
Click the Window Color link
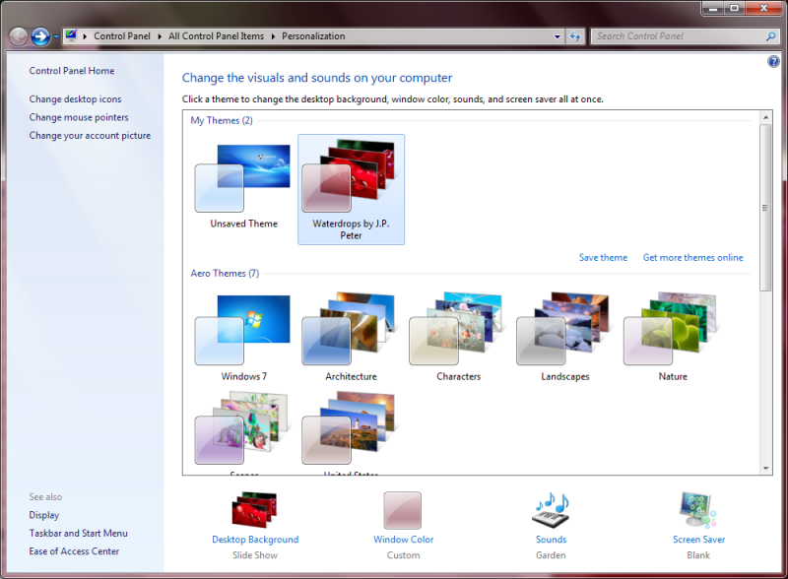click(x=403, y=540)
